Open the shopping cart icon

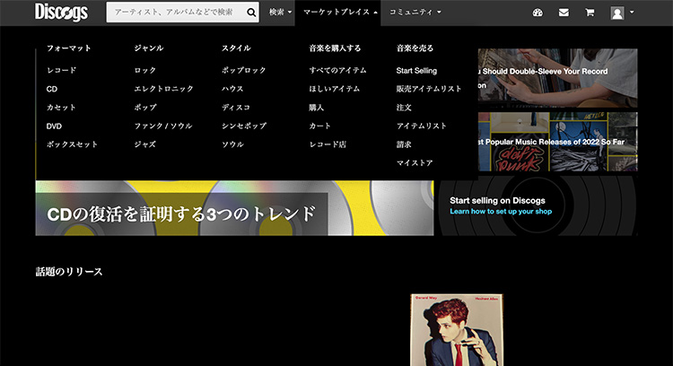pyautogui.click(x=590, y=13)
